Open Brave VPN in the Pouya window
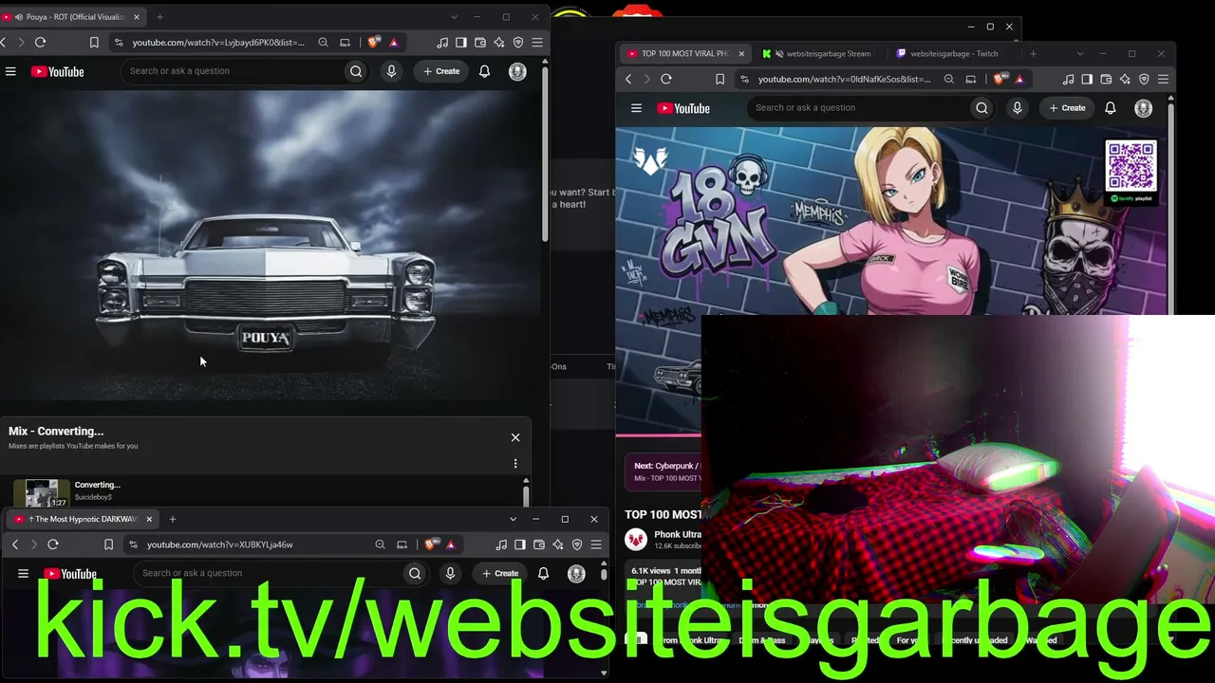This screenshot has width=1215, height=683. pyautogui.click(x=518, y=42)
